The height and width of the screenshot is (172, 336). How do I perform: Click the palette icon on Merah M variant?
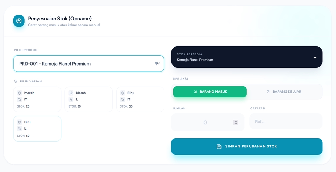point(20,93)
